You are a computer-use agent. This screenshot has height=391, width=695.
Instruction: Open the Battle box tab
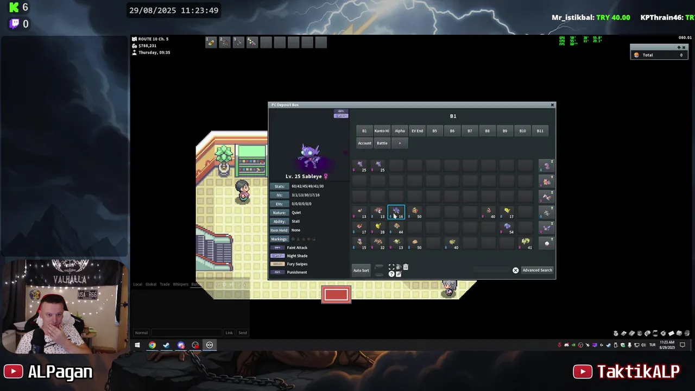(382, 143)
